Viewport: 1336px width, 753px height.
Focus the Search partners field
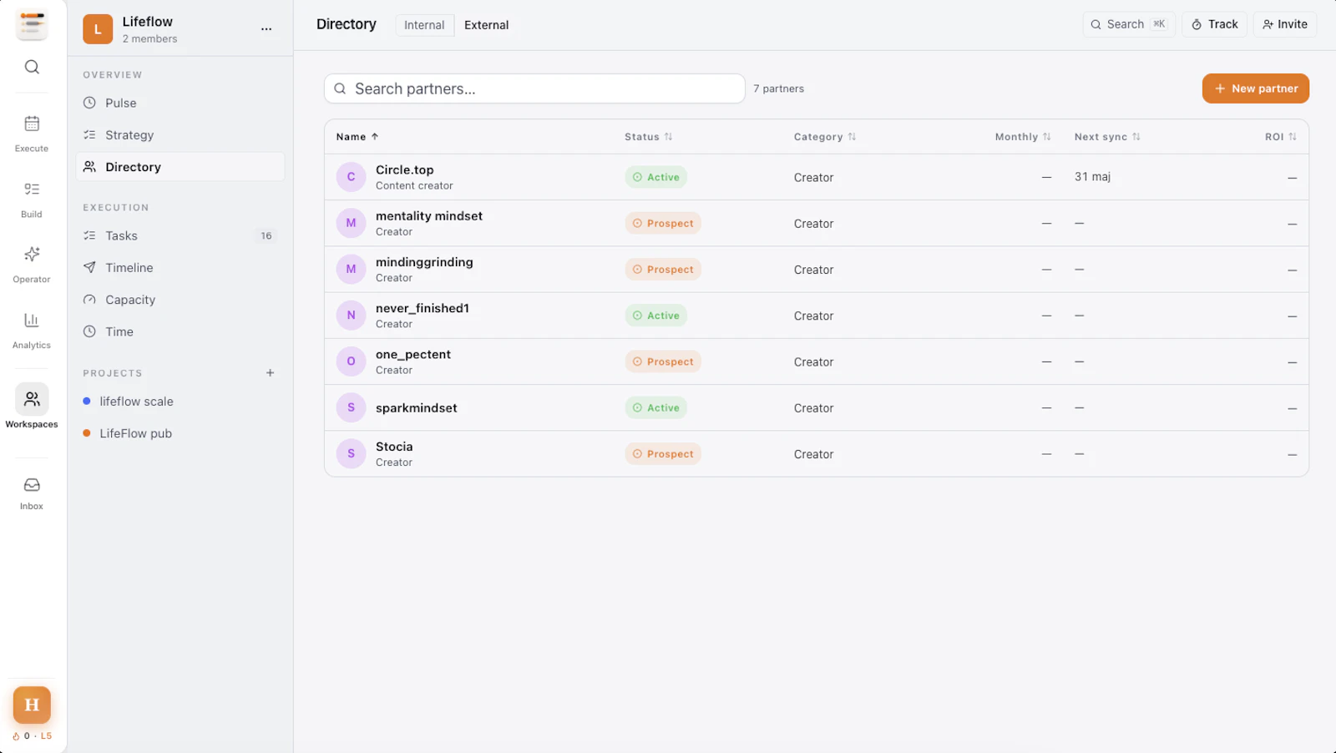point(534,88)
